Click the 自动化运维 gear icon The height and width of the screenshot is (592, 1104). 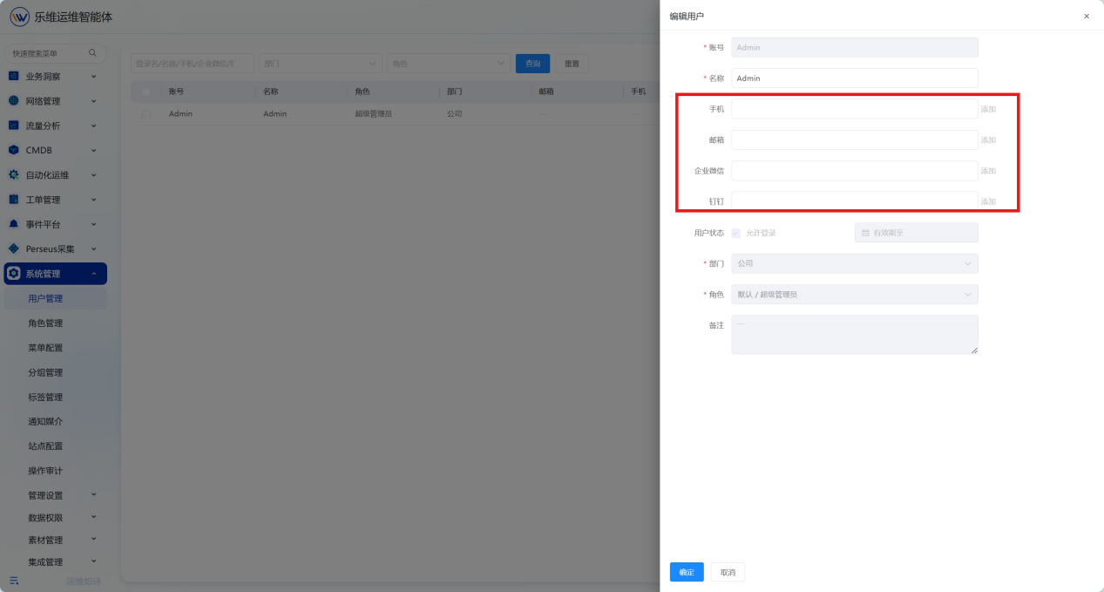tap(14, 174)
